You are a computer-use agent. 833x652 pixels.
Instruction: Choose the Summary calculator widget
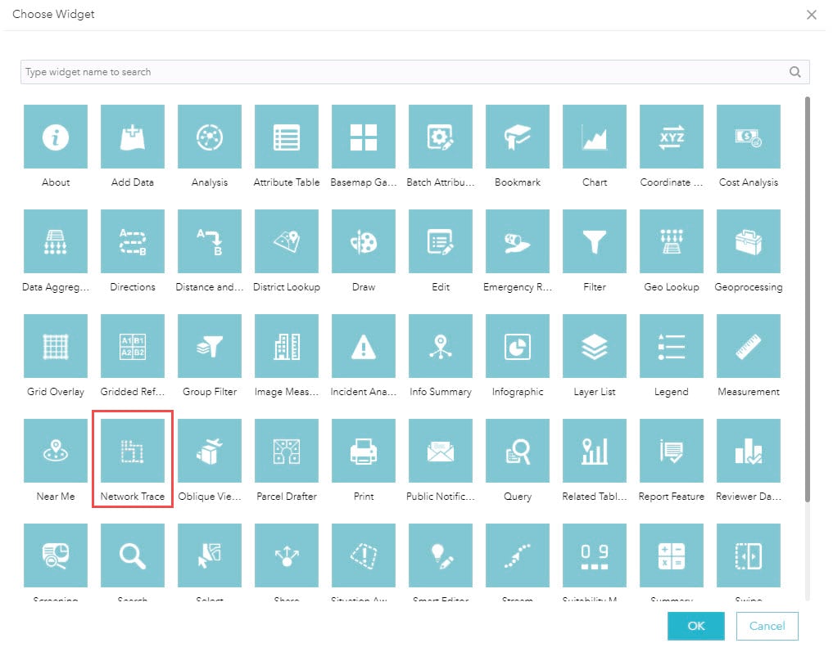672,555
